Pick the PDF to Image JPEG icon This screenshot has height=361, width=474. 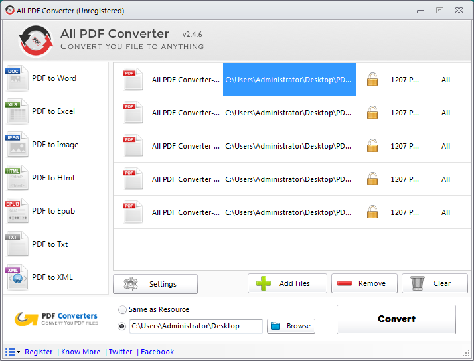point(17,145)
